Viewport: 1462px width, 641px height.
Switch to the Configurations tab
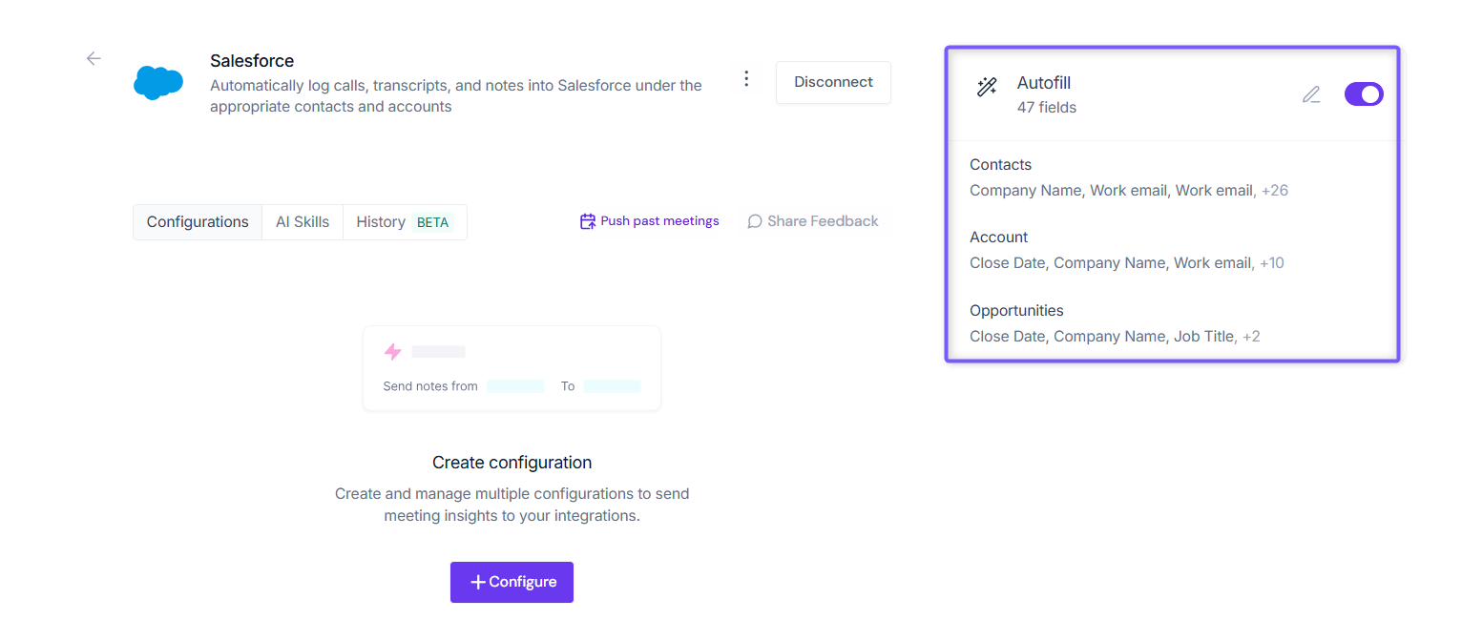(x=198, y=222)
